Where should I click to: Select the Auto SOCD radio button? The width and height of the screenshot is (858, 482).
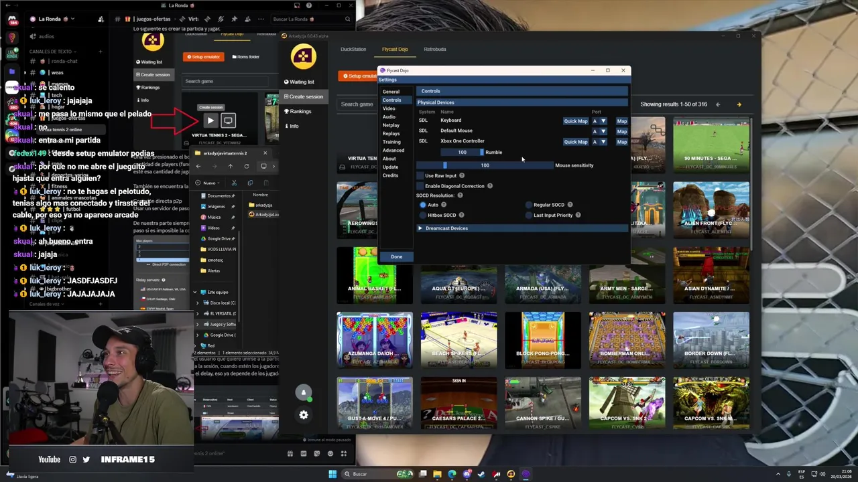point(422,205)
